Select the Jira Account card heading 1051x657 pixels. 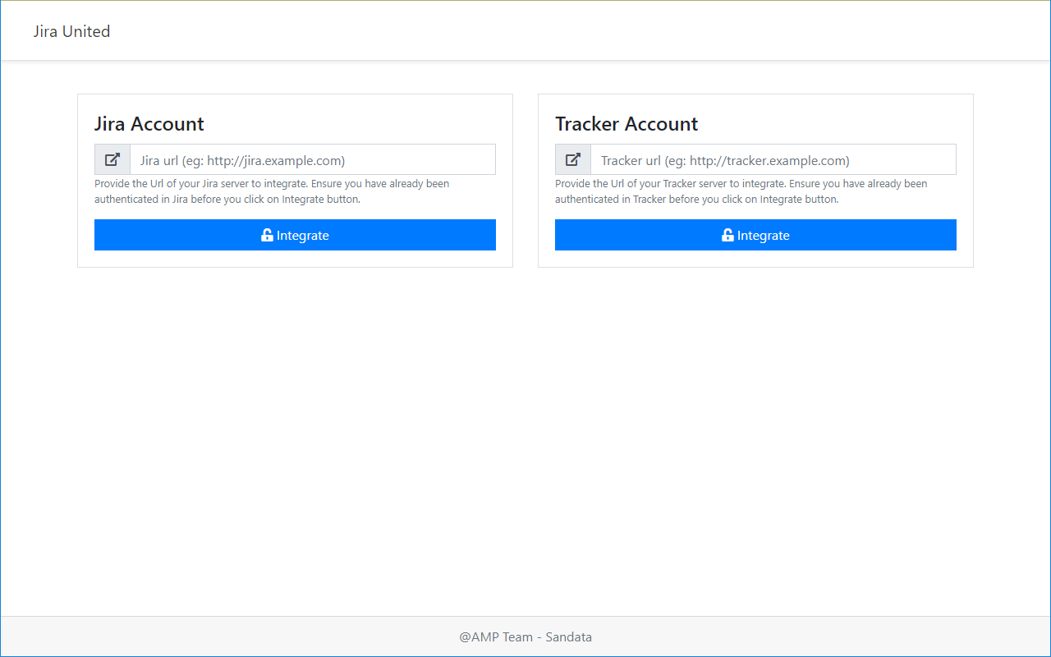click(149, 123)
